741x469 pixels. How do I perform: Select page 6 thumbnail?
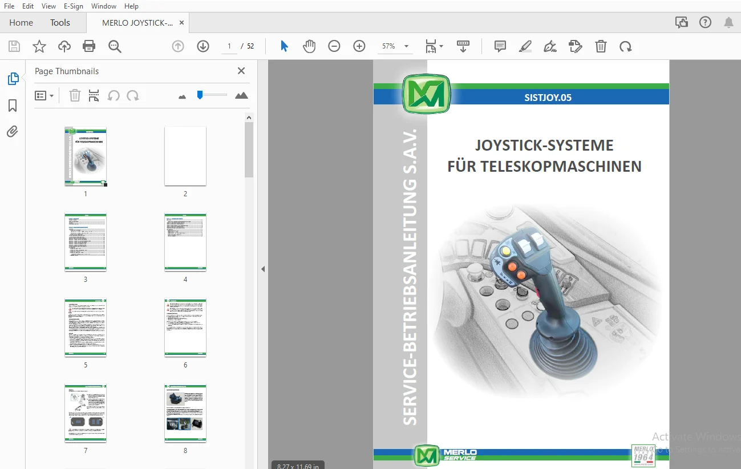pos(185,328)
